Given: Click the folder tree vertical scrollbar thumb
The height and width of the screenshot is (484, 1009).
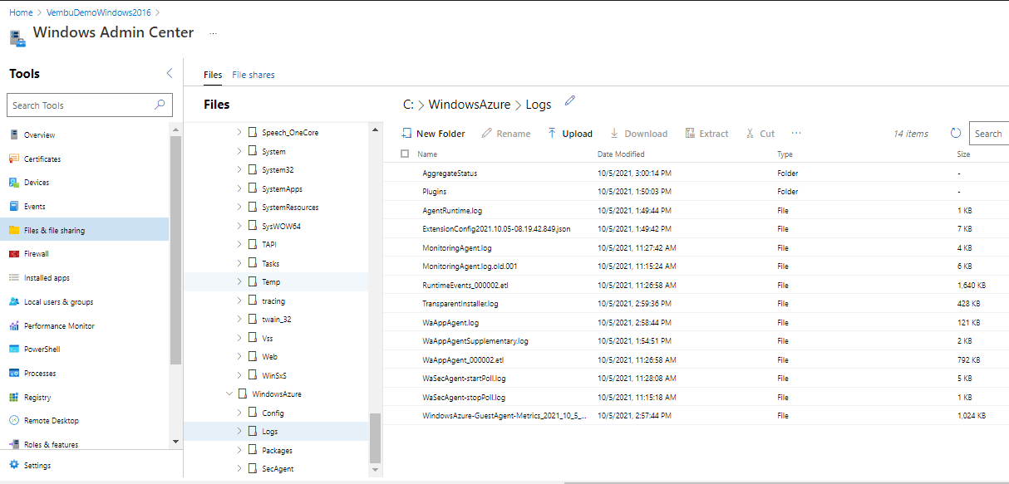Looking at the screenshot, I should 375,438.
